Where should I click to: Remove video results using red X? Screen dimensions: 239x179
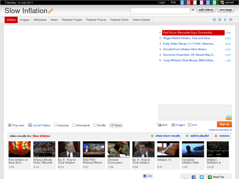pos(216,136)
